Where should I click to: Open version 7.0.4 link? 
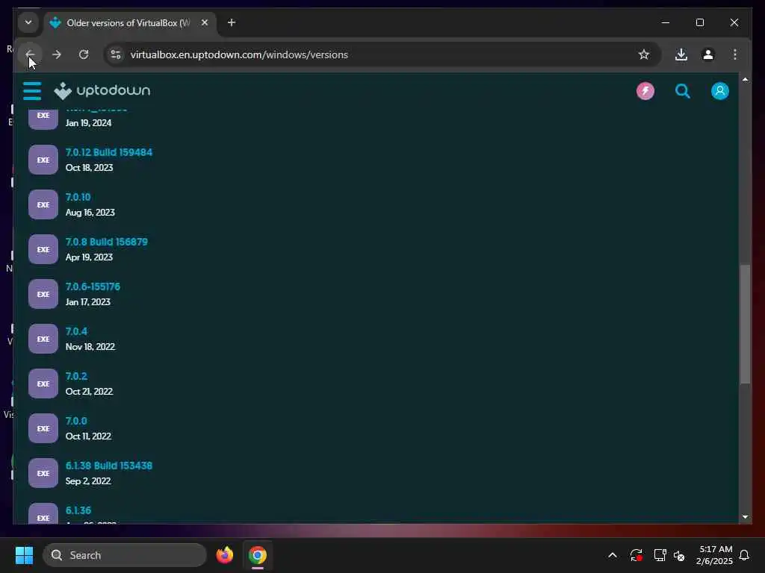[76, 332]
